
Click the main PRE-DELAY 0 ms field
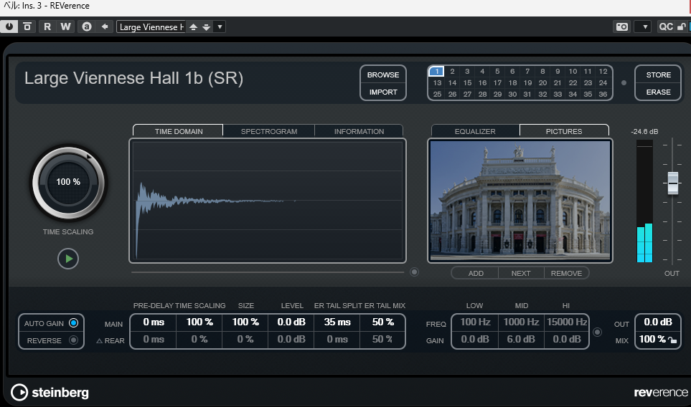click(x=154, y=322)
